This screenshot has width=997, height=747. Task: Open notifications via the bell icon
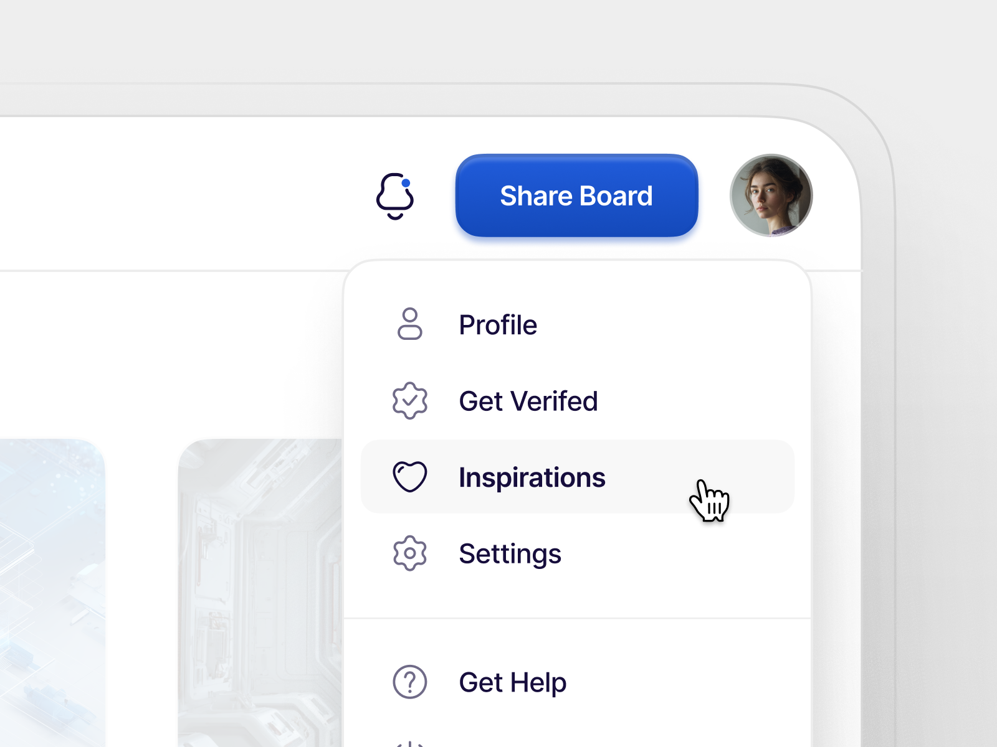[394, 198]
